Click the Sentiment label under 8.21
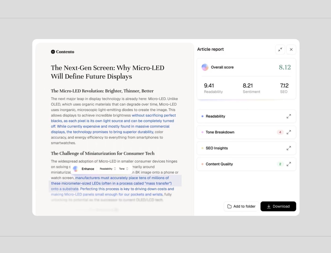 click(252, 92)
